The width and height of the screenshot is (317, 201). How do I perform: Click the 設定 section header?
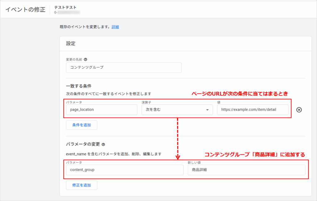[x=71, y=44]
